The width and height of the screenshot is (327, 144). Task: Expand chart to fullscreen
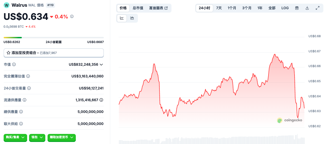coord(317,8)
